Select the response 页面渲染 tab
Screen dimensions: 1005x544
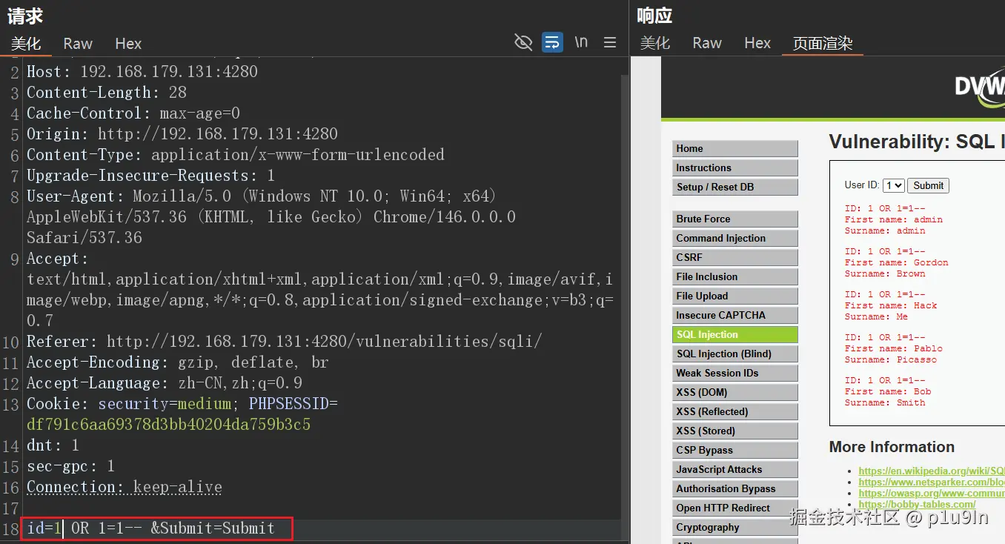click(x=823, y=43)
